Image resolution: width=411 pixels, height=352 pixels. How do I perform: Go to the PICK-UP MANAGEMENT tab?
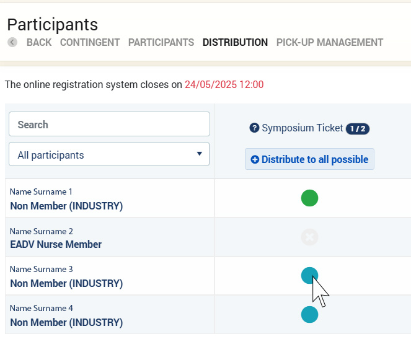point(330,43)
